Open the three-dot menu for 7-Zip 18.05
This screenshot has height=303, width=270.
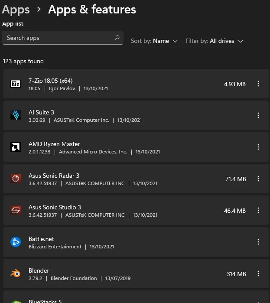tap(258, 84)
